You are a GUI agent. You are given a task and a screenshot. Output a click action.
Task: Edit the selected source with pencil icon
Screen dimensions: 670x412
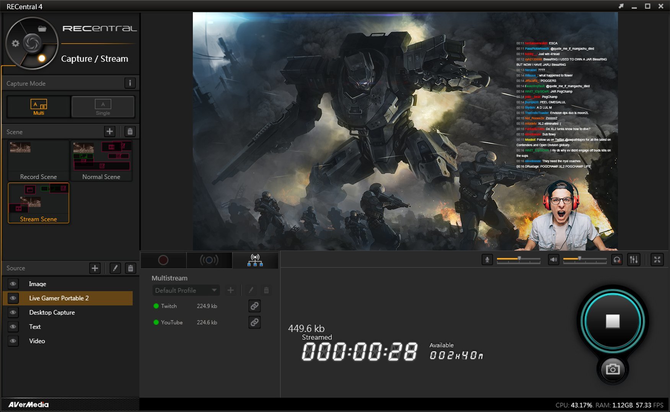(x=115, y=268)
